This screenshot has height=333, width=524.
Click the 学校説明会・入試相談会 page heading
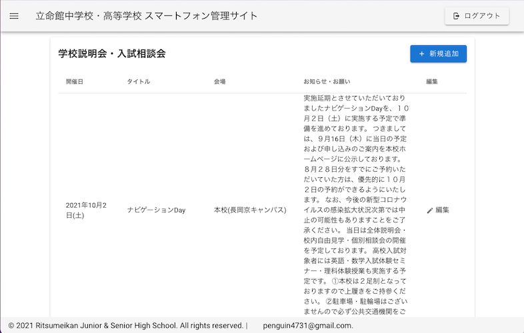[112, 53]
